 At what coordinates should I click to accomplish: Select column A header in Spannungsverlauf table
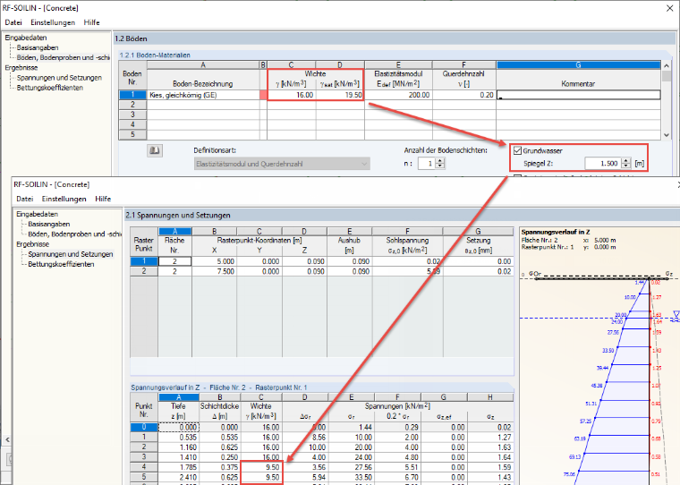tap(178, 397)
